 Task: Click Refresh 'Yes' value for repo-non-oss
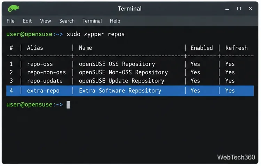point(230,72)
